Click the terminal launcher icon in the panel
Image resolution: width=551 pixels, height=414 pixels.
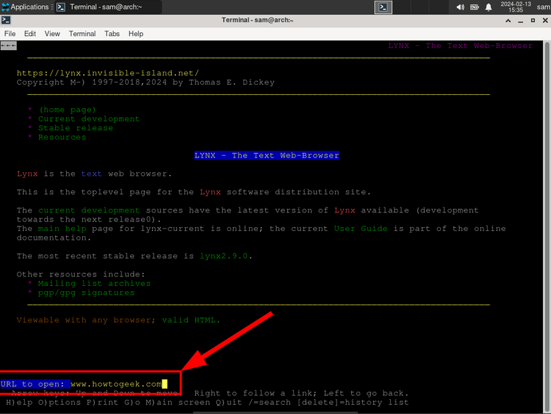tap(383, 7)
